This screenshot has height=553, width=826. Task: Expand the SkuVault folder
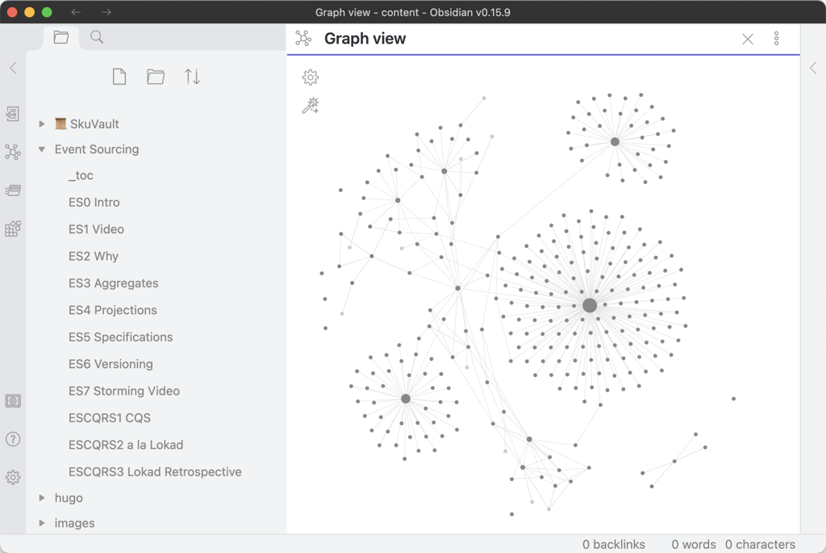[42, 124]
